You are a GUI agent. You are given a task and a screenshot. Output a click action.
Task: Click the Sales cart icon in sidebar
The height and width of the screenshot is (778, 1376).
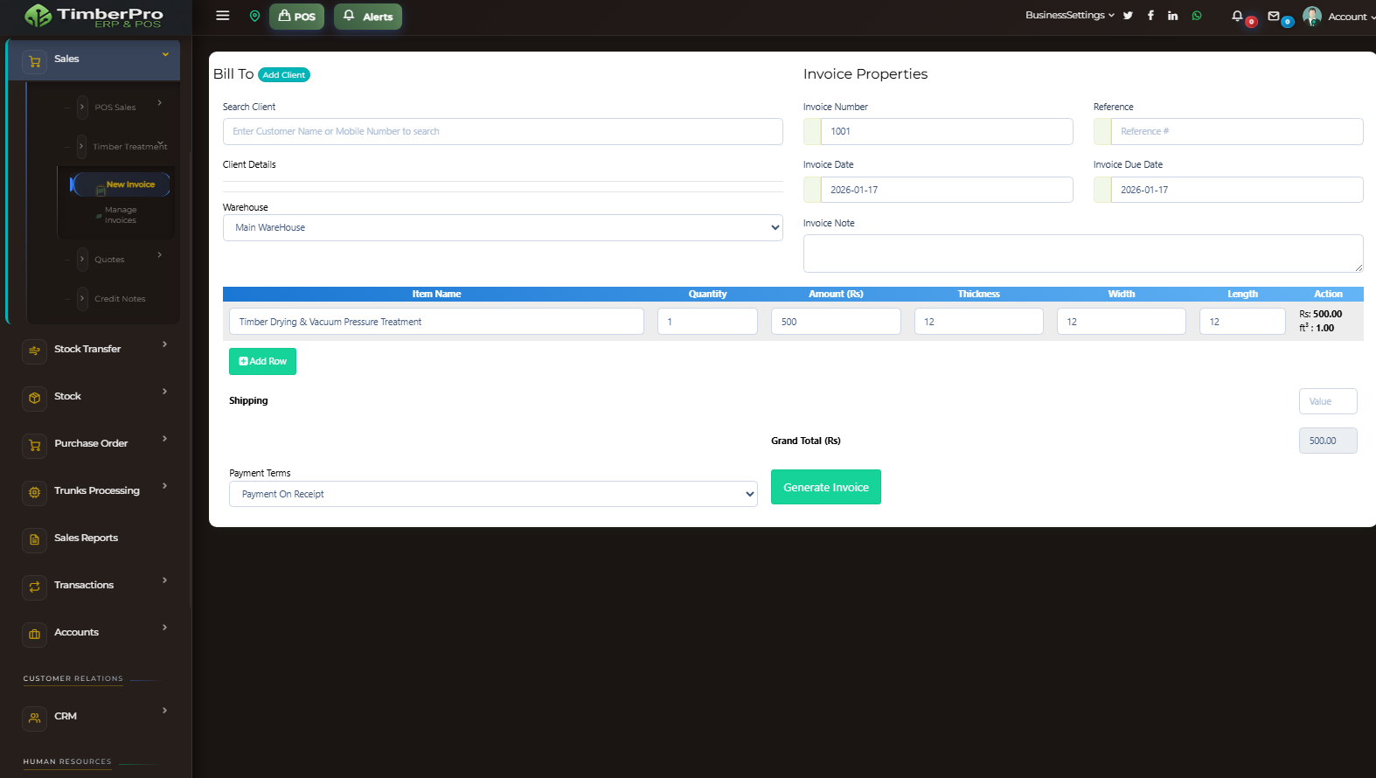[x=35, y=61]
